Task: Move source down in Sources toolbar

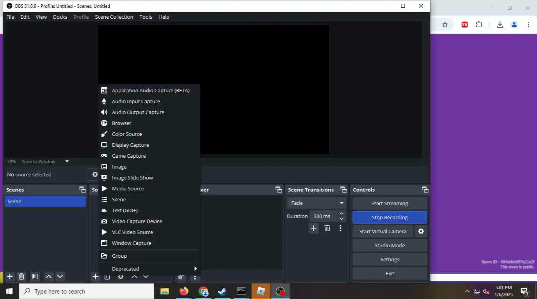Action: [146, 276]
